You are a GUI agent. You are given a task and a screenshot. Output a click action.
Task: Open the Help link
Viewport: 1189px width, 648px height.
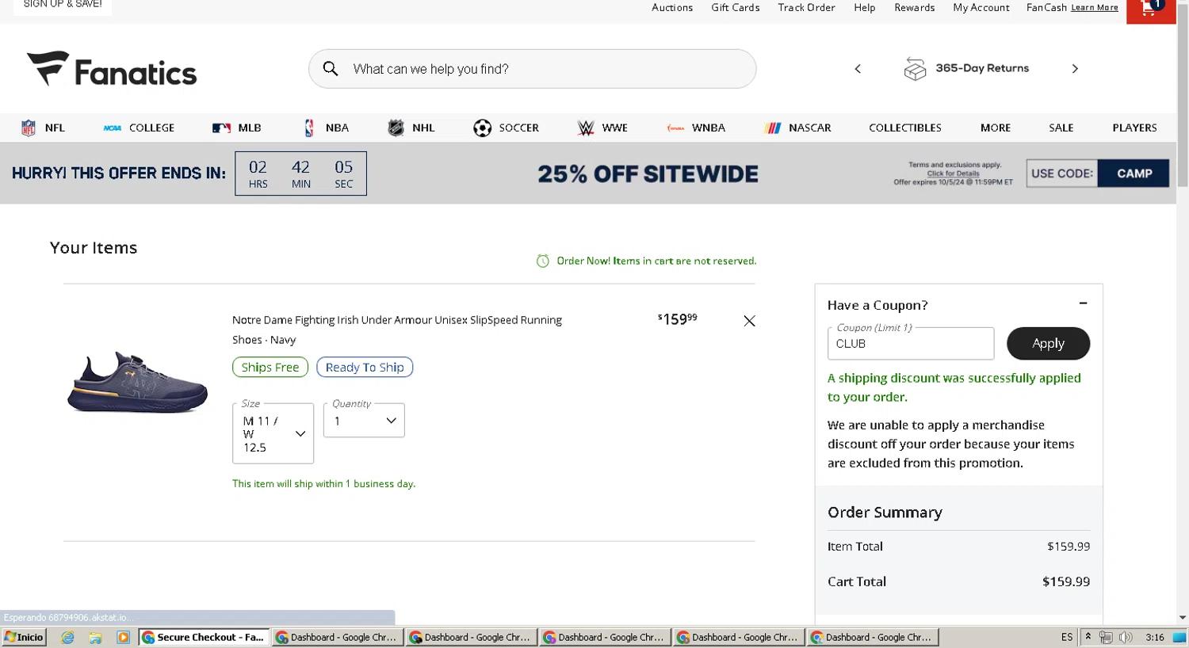[x=865, y=7]
